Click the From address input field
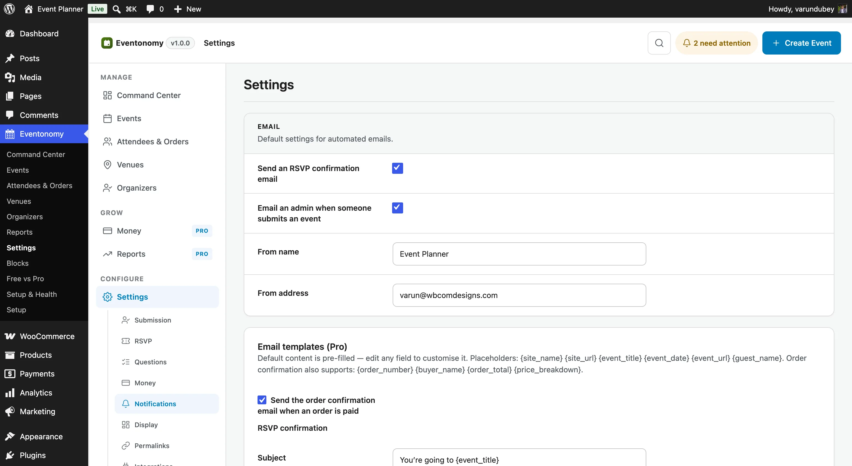The height and width of the screenshot is (466, 852). coord(519,295)
